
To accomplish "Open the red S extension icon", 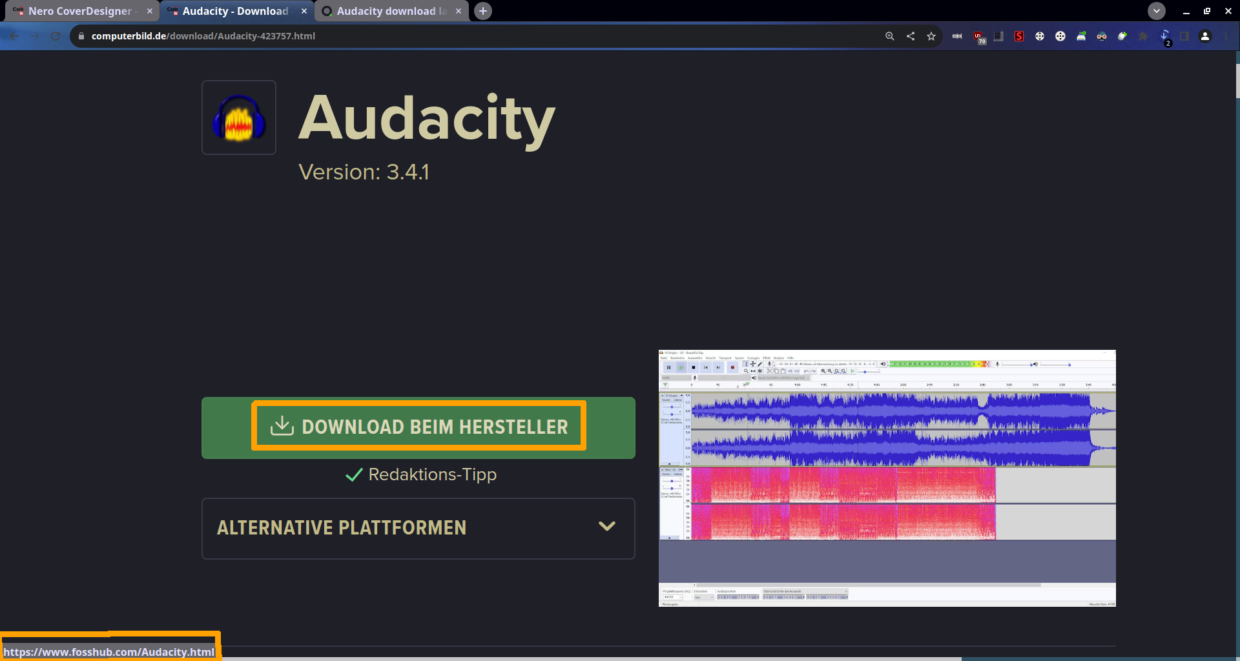I will coord(1019,36).
